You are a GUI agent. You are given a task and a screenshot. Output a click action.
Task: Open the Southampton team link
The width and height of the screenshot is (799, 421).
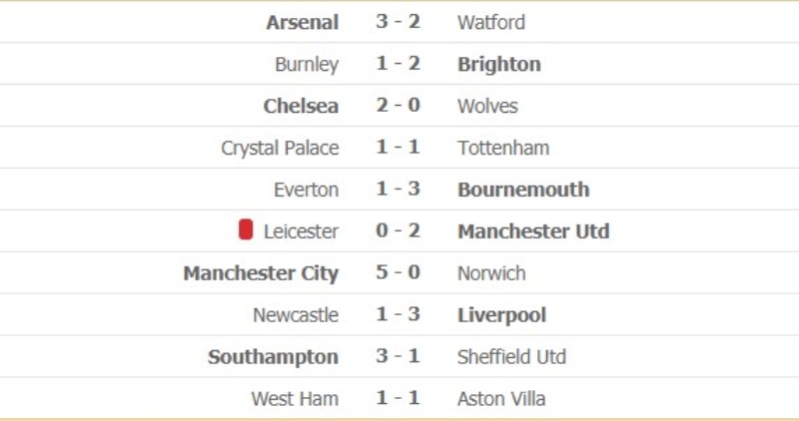coord(273,357)
